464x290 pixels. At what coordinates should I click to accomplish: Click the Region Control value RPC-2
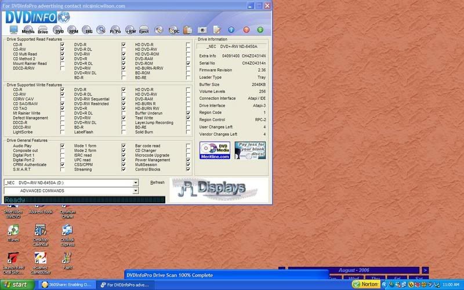click(x=260, y=120)
